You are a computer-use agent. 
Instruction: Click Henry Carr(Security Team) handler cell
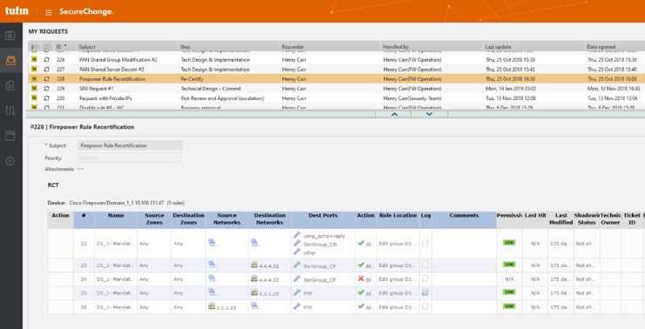(x=412, y=98)
